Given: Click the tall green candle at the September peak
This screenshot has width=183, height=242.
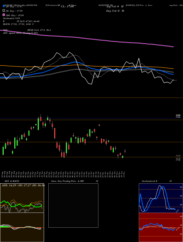Looking at the screenshot, I should 38,124.
